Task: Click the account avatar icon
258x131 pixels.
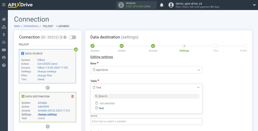Action: [x=171, y=5]
